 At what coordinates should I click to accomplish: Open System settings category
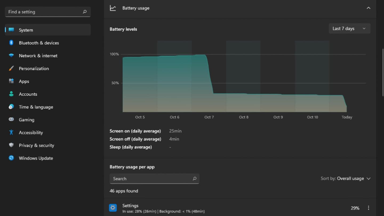48,30
